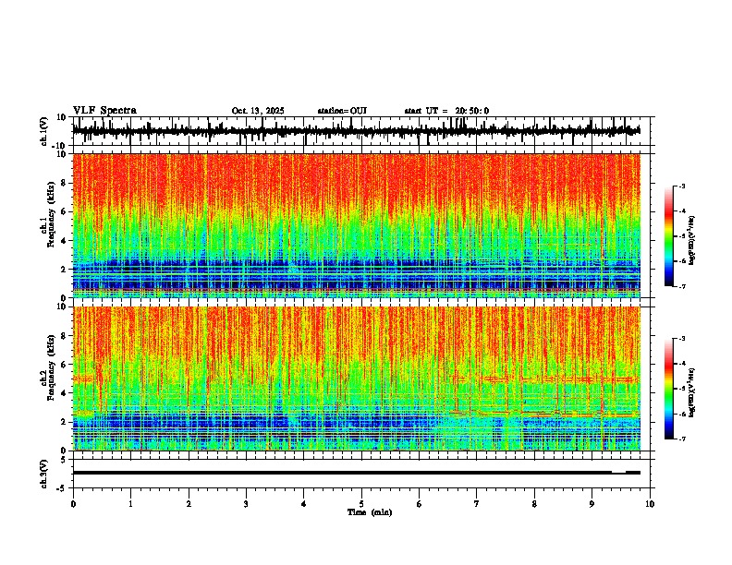The width and height of the screenshot is (732, 565).
Task: Click time axis tick label "9"
Action: pos(592,504)
